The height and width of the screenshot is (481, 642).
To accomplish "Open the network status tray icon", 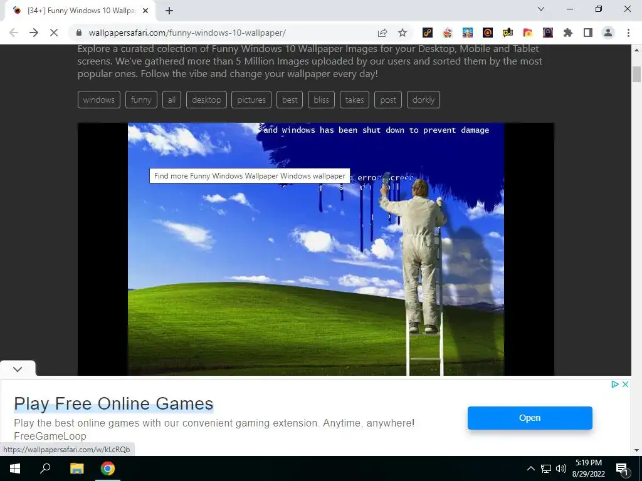I will click(546, 468).
